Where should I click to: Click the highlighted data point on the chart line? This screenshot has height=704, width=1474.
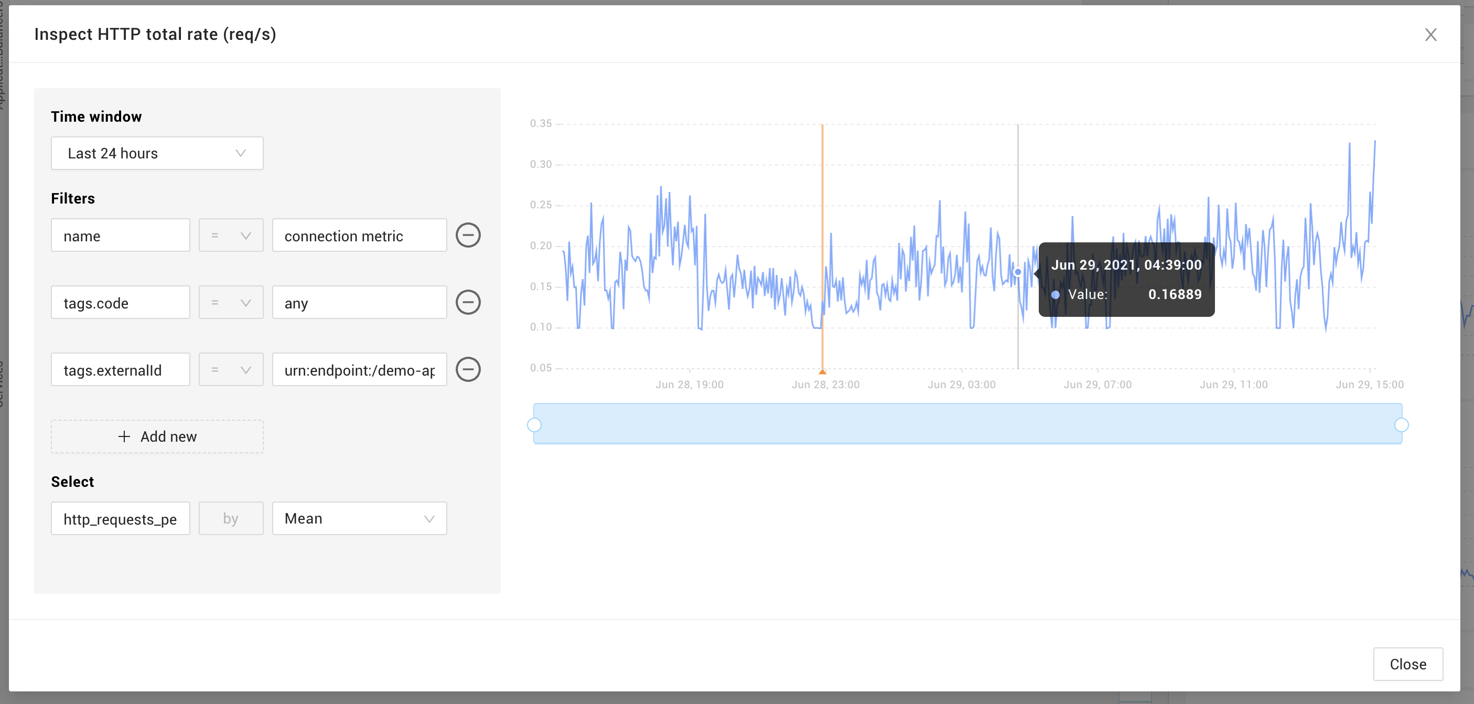[1018, 272]
